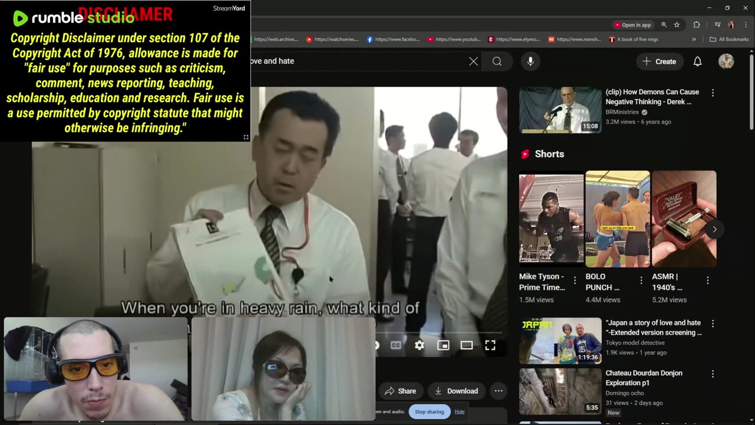Click the Open in app button
The image size is (755, 425).
[x=632, y=25]
